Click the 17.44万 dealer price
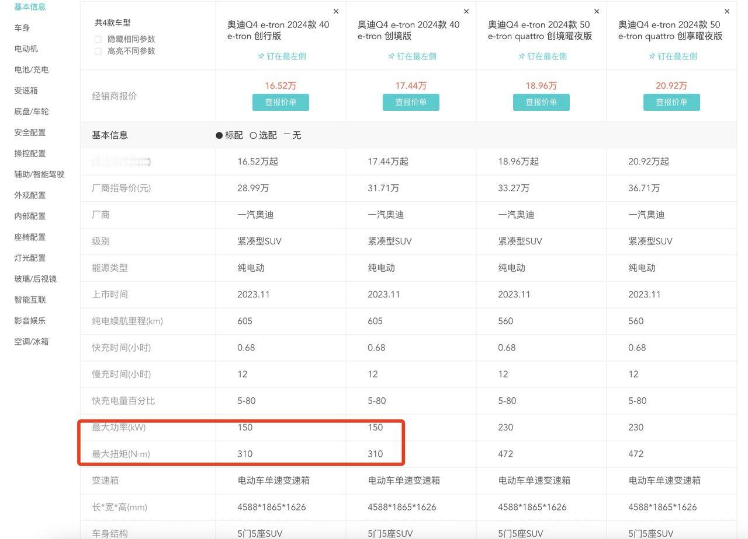Viewport: 748px width, 539px height. [411, 86]
